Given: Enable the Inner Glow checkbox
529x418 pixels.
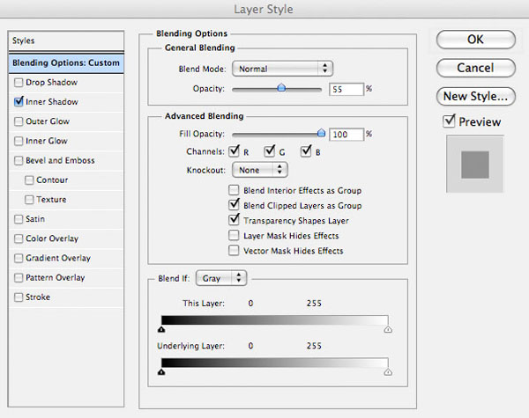Looking at the screenshot, I should click(19, 141).
